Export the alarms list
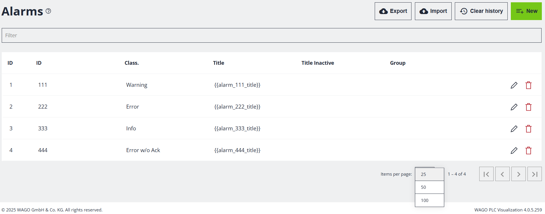Screen dimensions: 545x214 point(393,11)
